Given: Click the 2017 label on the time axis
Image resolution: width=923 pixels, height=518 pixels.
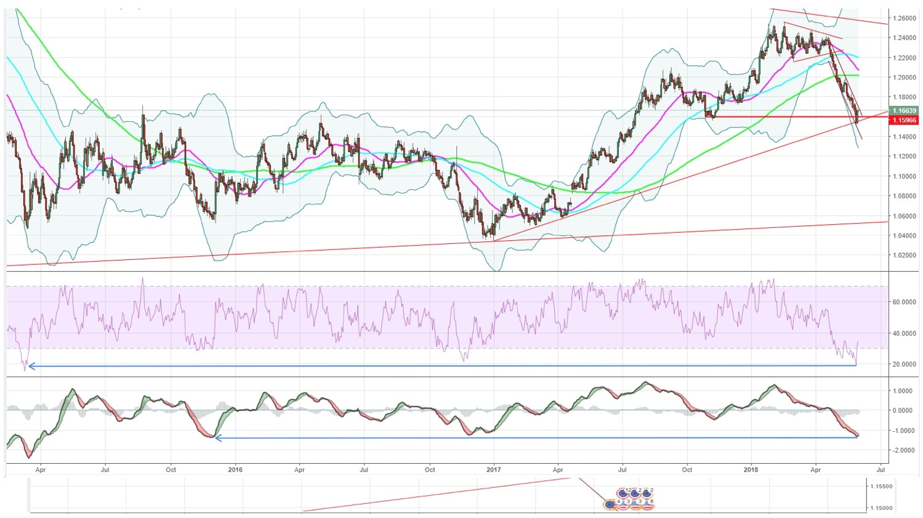Looking at the screenshot, I should 494,469.
